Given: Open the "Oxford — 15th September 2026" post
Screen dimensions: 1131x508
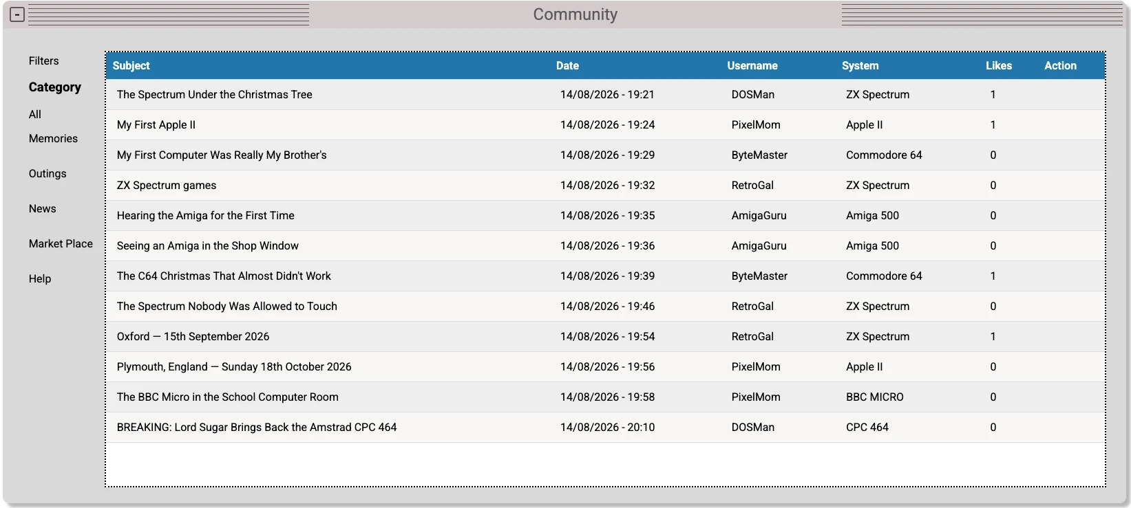Looking at the screenshot, I should [193, 336].
